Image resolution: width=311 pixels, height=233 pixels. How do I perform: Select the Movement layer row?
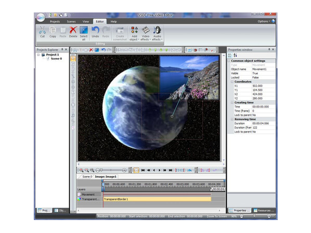[x=89, y=195]
